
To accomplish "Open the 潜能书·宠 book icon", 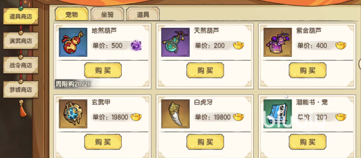I will pos(278,114).
